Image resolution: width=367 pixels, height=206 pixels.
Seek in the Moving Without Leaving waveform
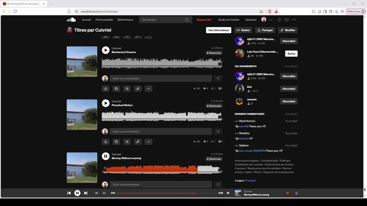(x=162, y=170)
